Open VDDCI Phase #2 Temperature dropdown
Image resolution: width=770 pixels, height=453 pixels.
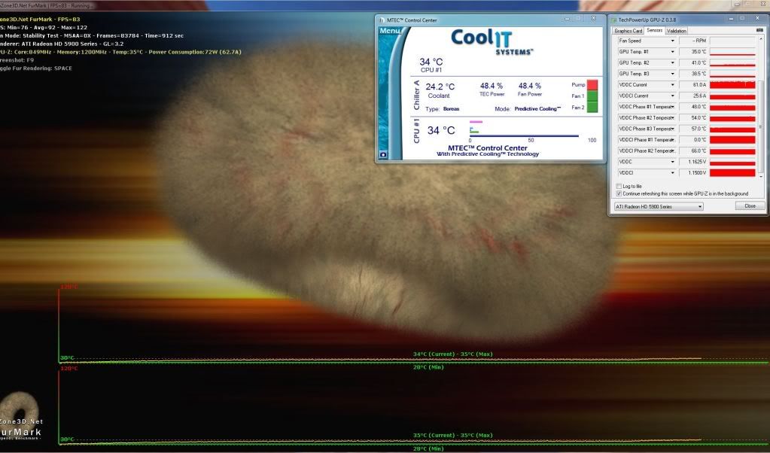click(x=672, y=150)
